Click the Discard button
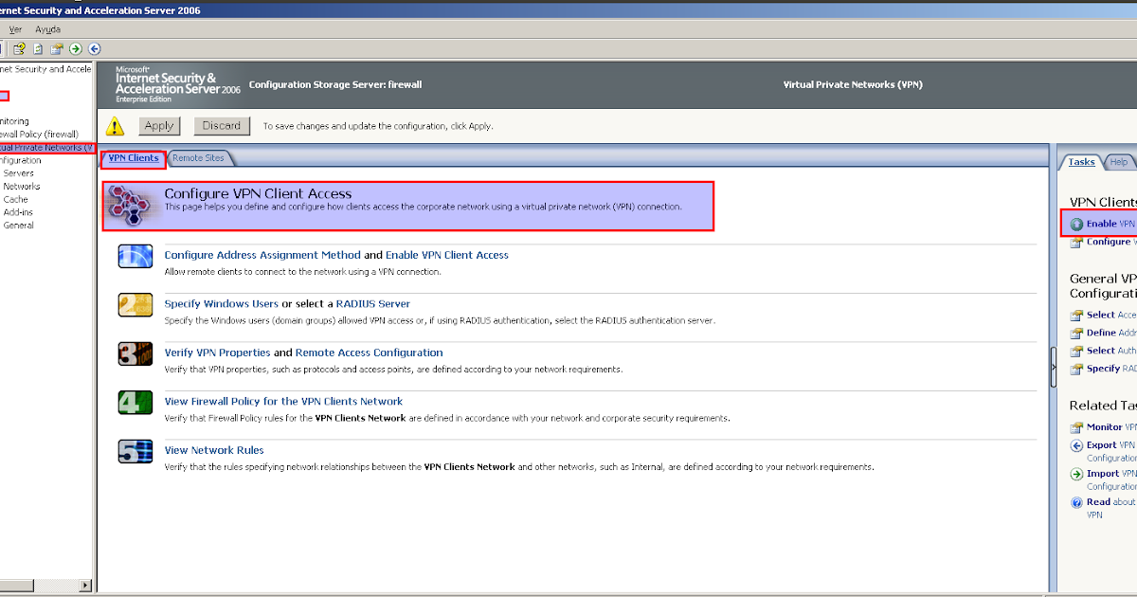The image size is (1137, 597). pyautogui.click(x=222, y=125)
